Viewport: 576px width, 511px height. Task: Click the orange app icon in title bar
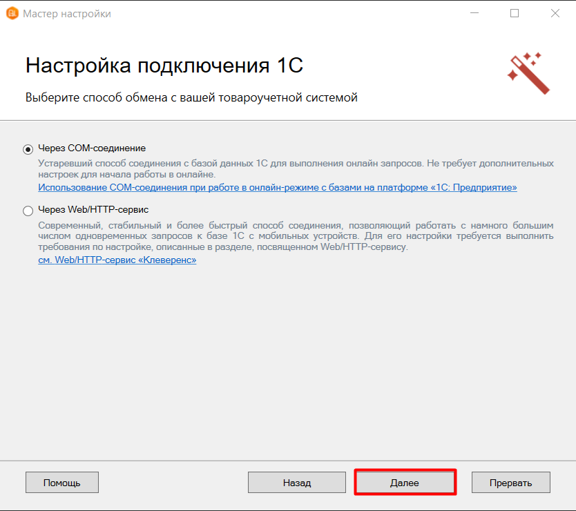[x=12, y=14]
